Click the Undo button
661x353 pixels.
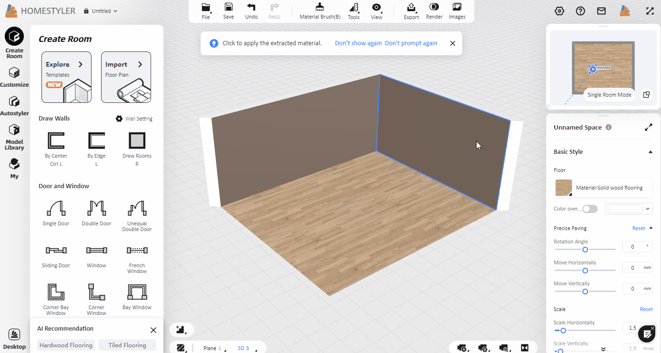click(251, 11)
